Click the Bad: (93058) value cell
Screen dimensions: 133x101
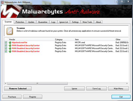(122, 43)
